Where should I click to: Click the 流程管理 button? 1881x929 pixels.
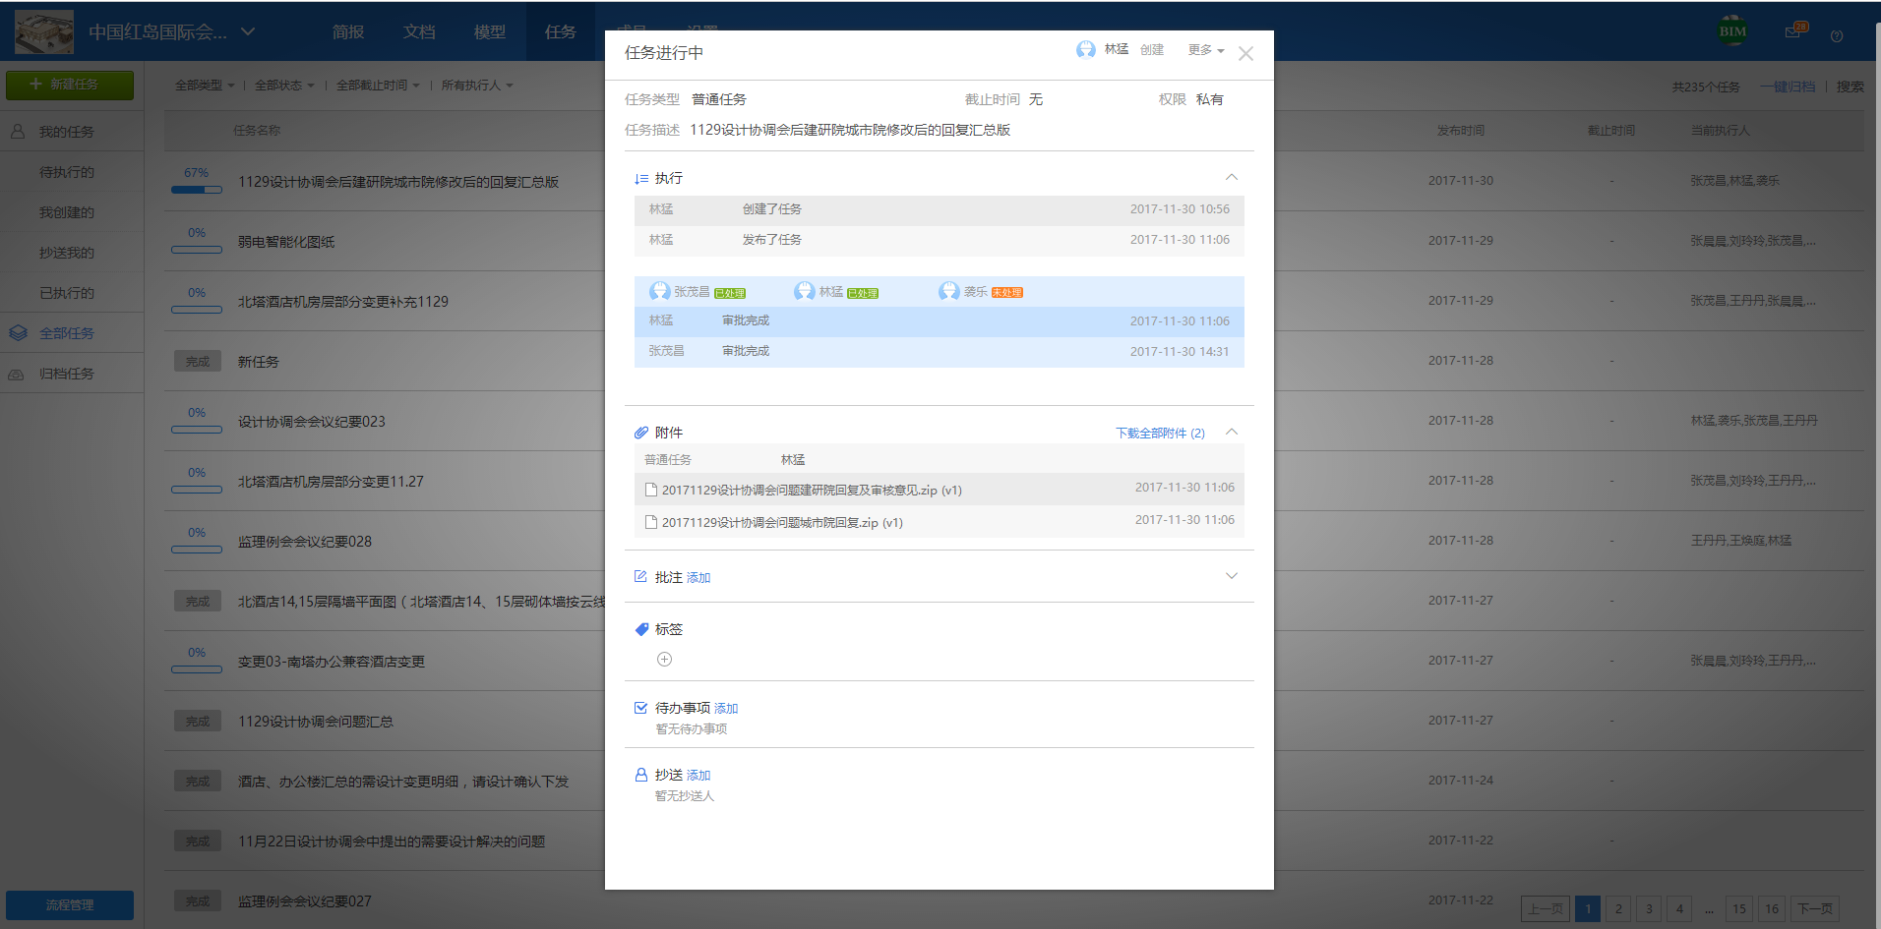(70, 904)
